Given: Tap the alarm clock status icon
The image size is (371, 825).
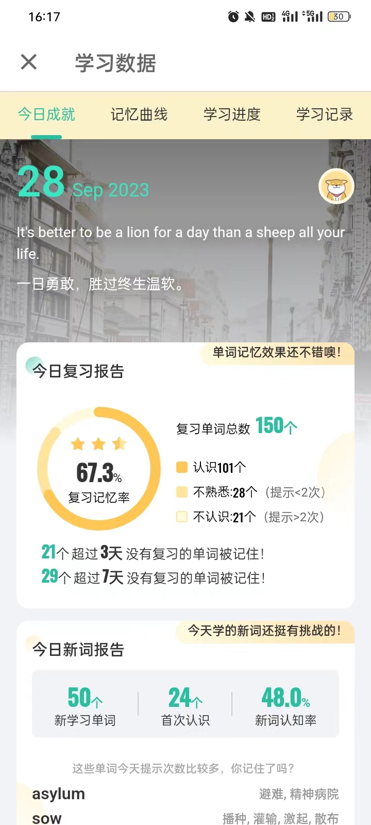Looking at the screenshot, I should click(x=233, y=17).
